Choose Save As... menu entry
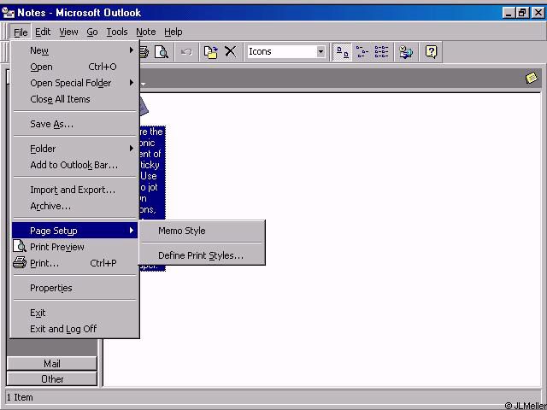 tap(74, 124)
